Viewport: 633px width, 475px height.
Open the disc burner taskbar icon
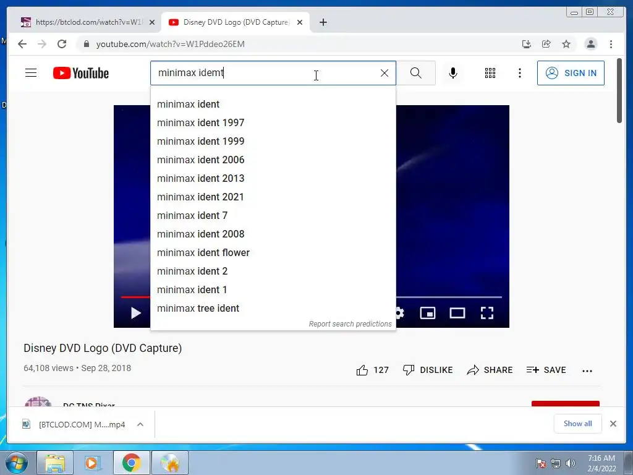(x=169, y=463)
